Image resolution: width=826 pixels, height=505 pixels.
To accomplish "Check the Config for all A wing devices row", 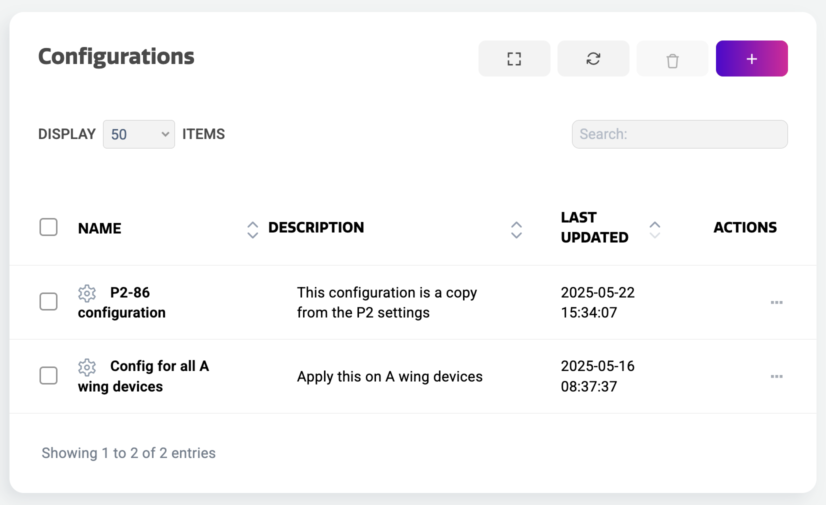I will [x=48, y=375].
